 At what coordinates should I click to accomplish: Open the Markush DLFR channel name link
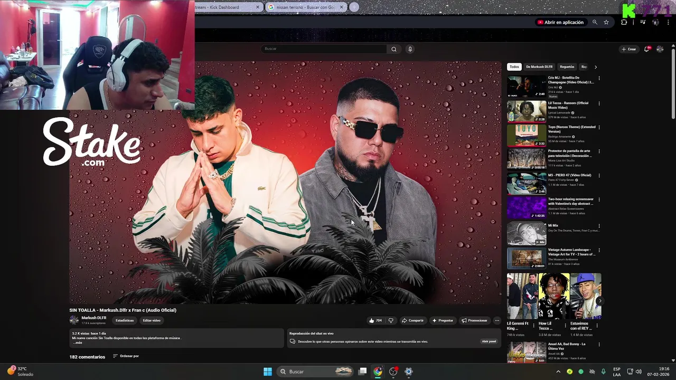94,318
